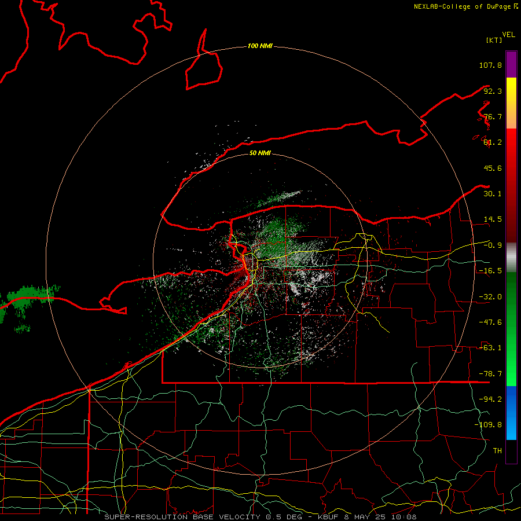Click the bright green segment of the color bar
Image resolution: width=521 pixels, height=521 pixels.
coord(511,329)
